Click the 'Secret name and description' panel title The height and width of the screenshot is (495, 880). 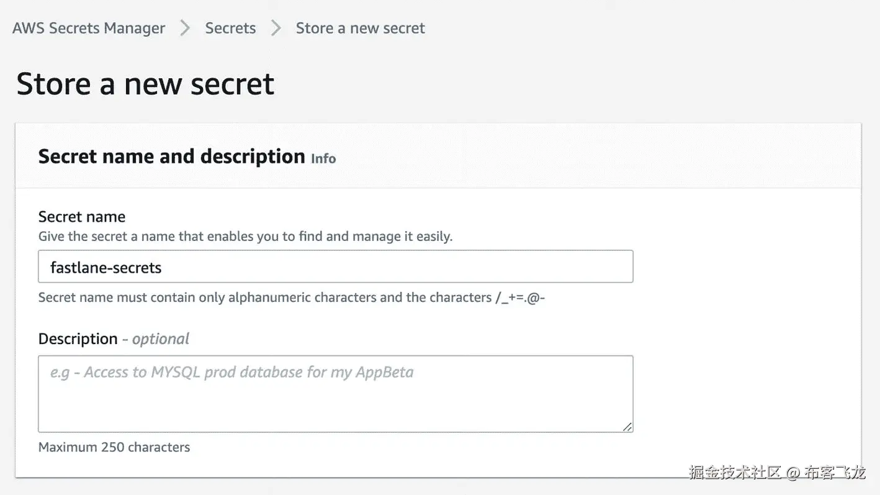(x=171, y=157)
